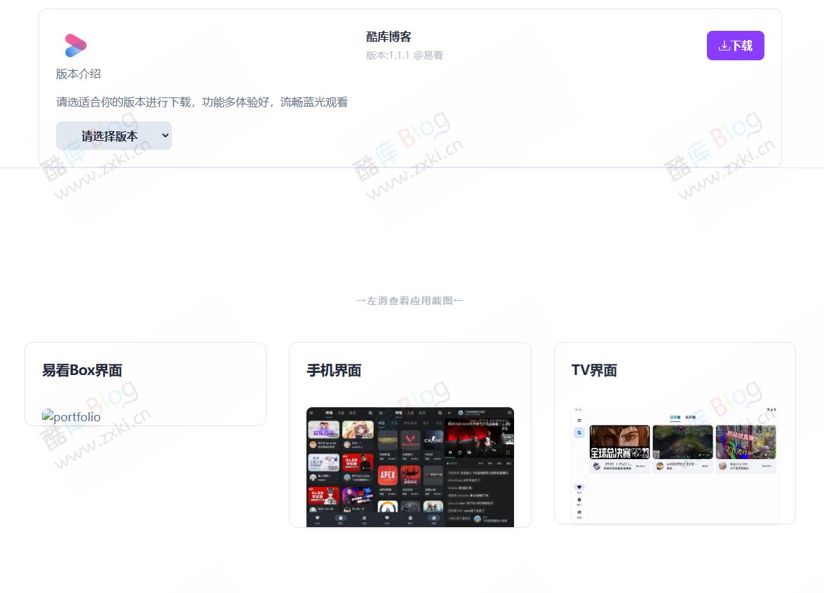
Task: Click the search icon in TV界面 sidebar
Action: coord(579,433)
